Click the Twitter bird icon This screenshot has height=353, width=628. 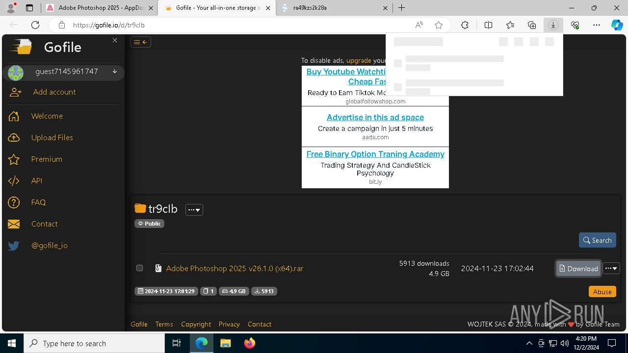14,246
